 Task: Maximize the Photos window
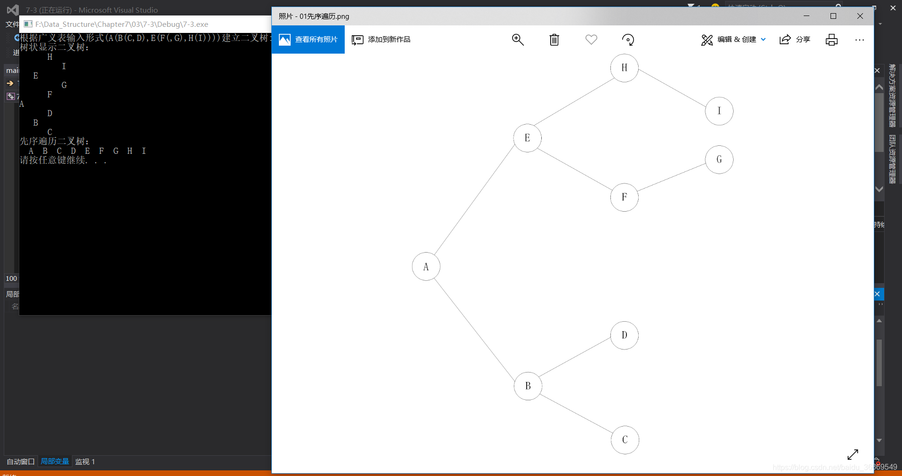(833, 16)
